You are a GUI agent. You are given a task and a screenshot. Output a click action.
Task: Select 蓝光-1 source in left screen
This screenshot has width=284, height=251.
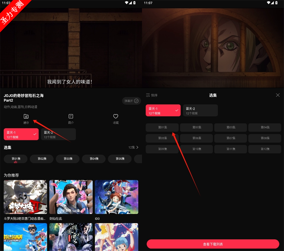point(21,134)
